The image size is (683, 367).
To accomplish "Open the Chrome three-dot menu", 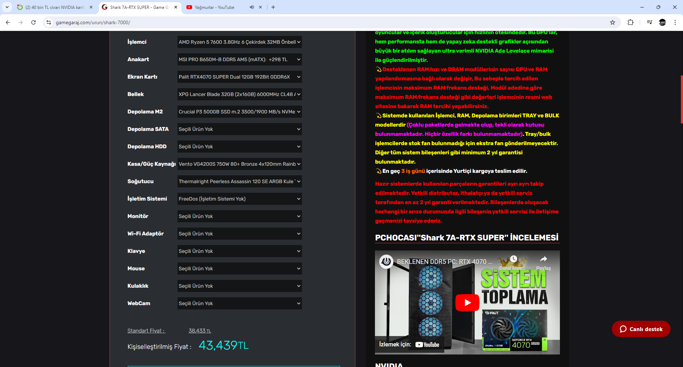I will point(675,22).
